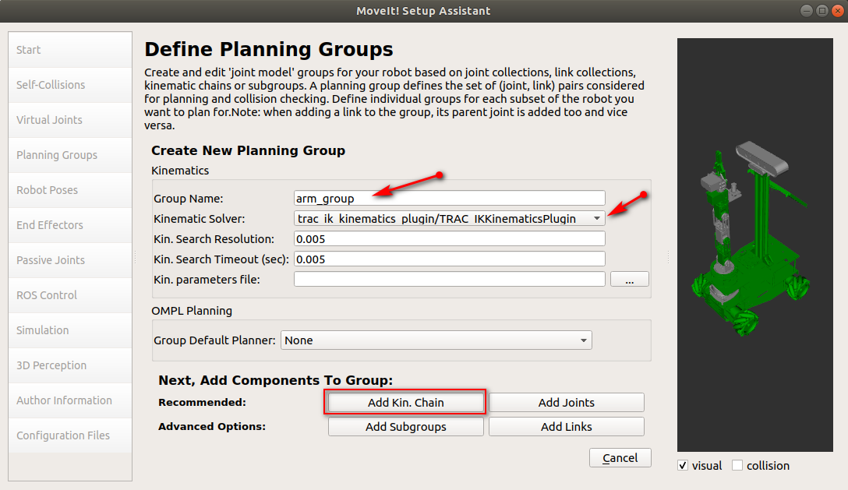Click the Add Kin. Chain button

(405, 403)
